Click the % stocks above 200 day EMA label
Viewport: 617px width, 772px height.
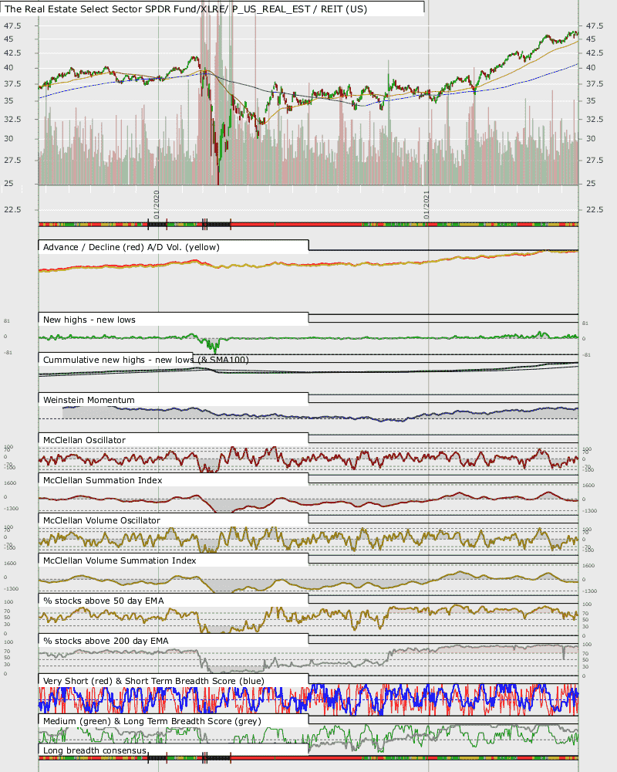pyautogui.click(x=106, y=641)
